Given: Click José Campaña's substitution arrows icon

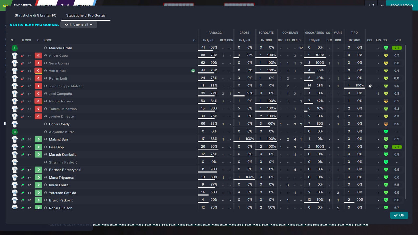Looking at the screenshot, I should pos(22,94).
